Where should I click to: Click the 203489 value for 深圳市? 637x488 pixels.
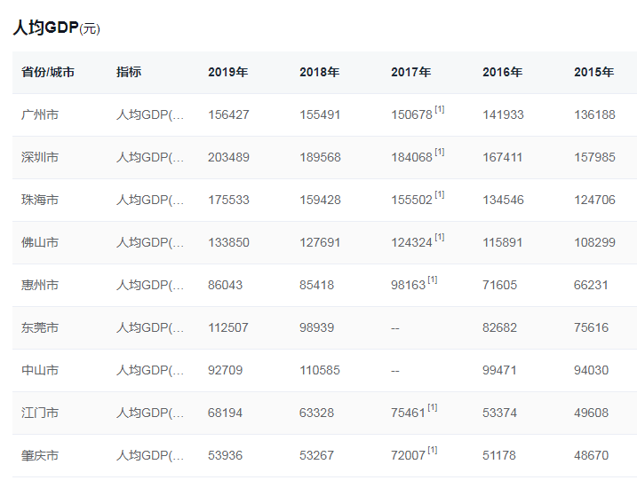(228, 158)
